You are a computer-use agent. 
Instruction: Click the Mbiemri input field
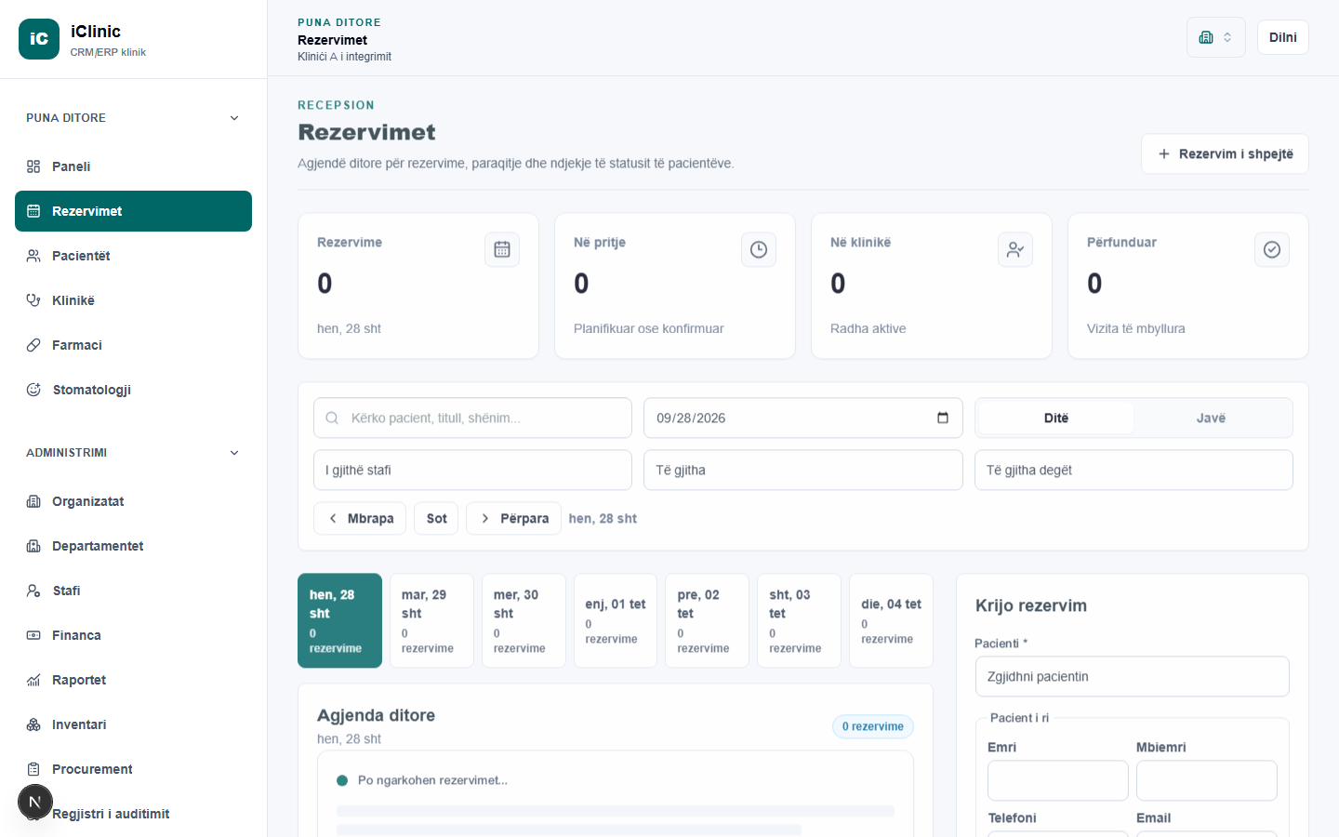point(1207,780)
